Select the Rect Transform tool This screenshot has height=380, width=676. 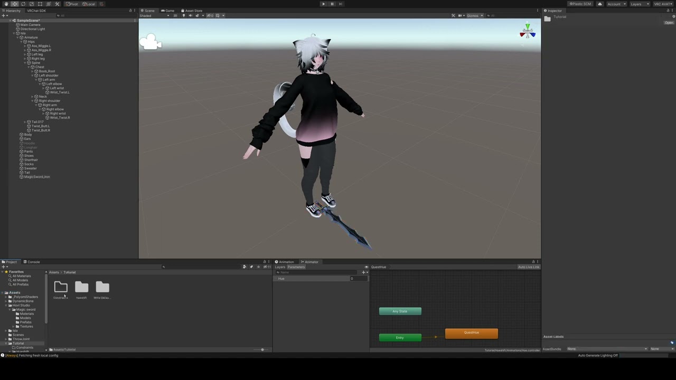coord(40,4)
